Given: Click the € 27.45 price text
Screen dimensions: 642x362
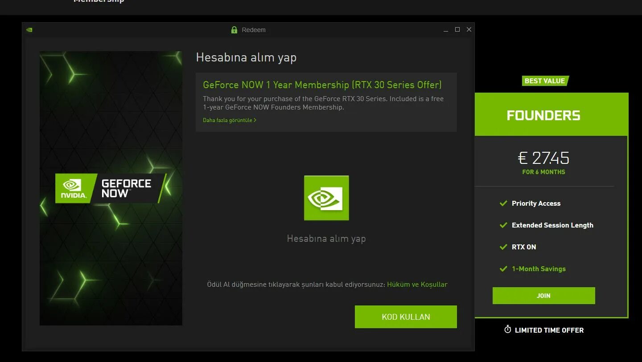Looking at the screenshot, I should [543, 158].
